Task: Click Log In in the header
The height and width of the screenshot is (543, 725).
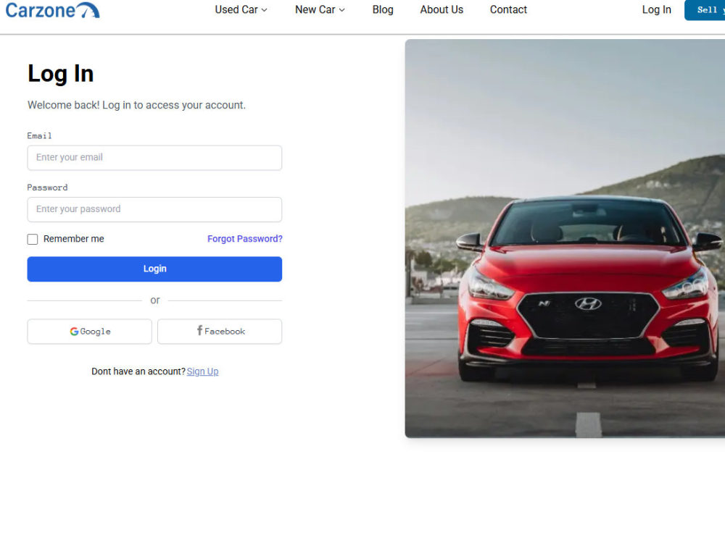Action: (x=656, y=9)
